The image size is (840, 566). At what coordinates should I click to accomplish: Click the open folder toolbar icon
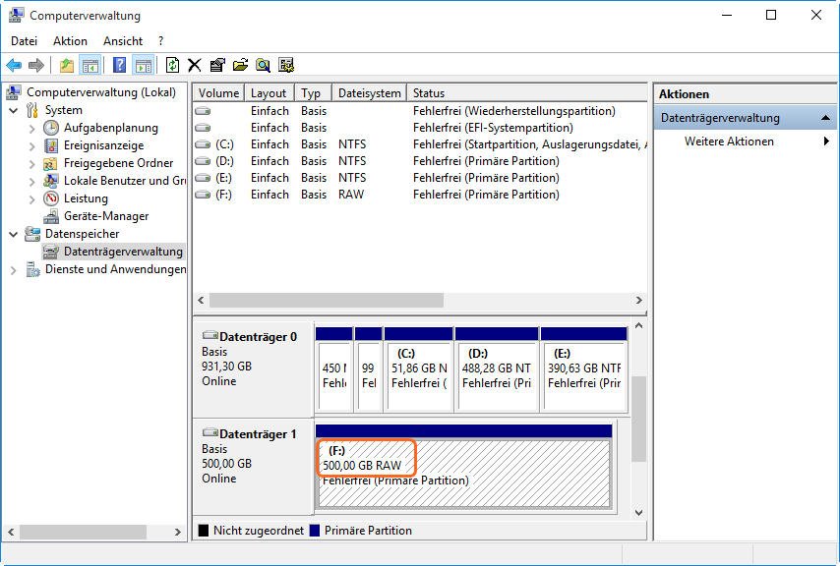(x=241, y=65)
